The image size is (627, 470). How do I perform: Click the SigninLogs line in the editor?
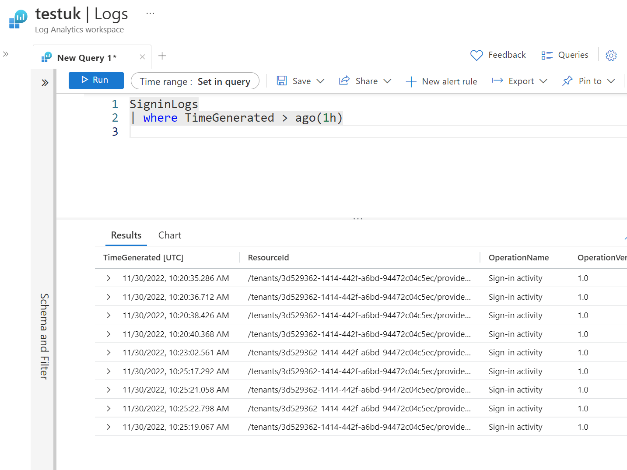click(164, 104)
